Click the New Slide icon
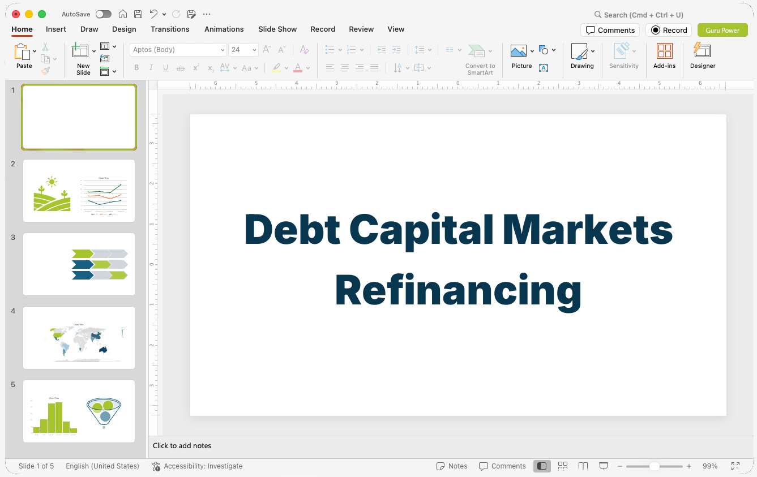This screenshot has height=477, width=757. pyautogui.click(x=80, y=51)
